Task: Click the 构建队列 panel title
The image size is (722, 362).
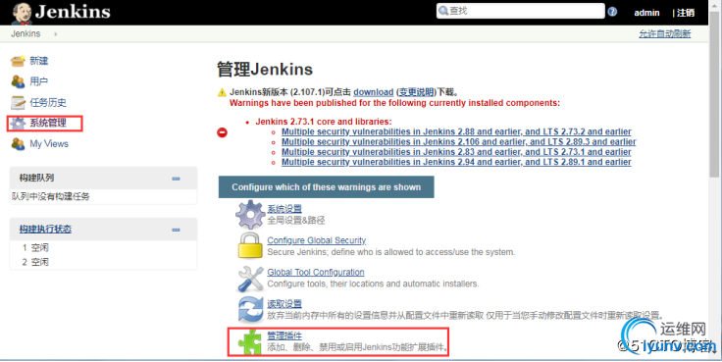Action: click(x=36, y=178)
